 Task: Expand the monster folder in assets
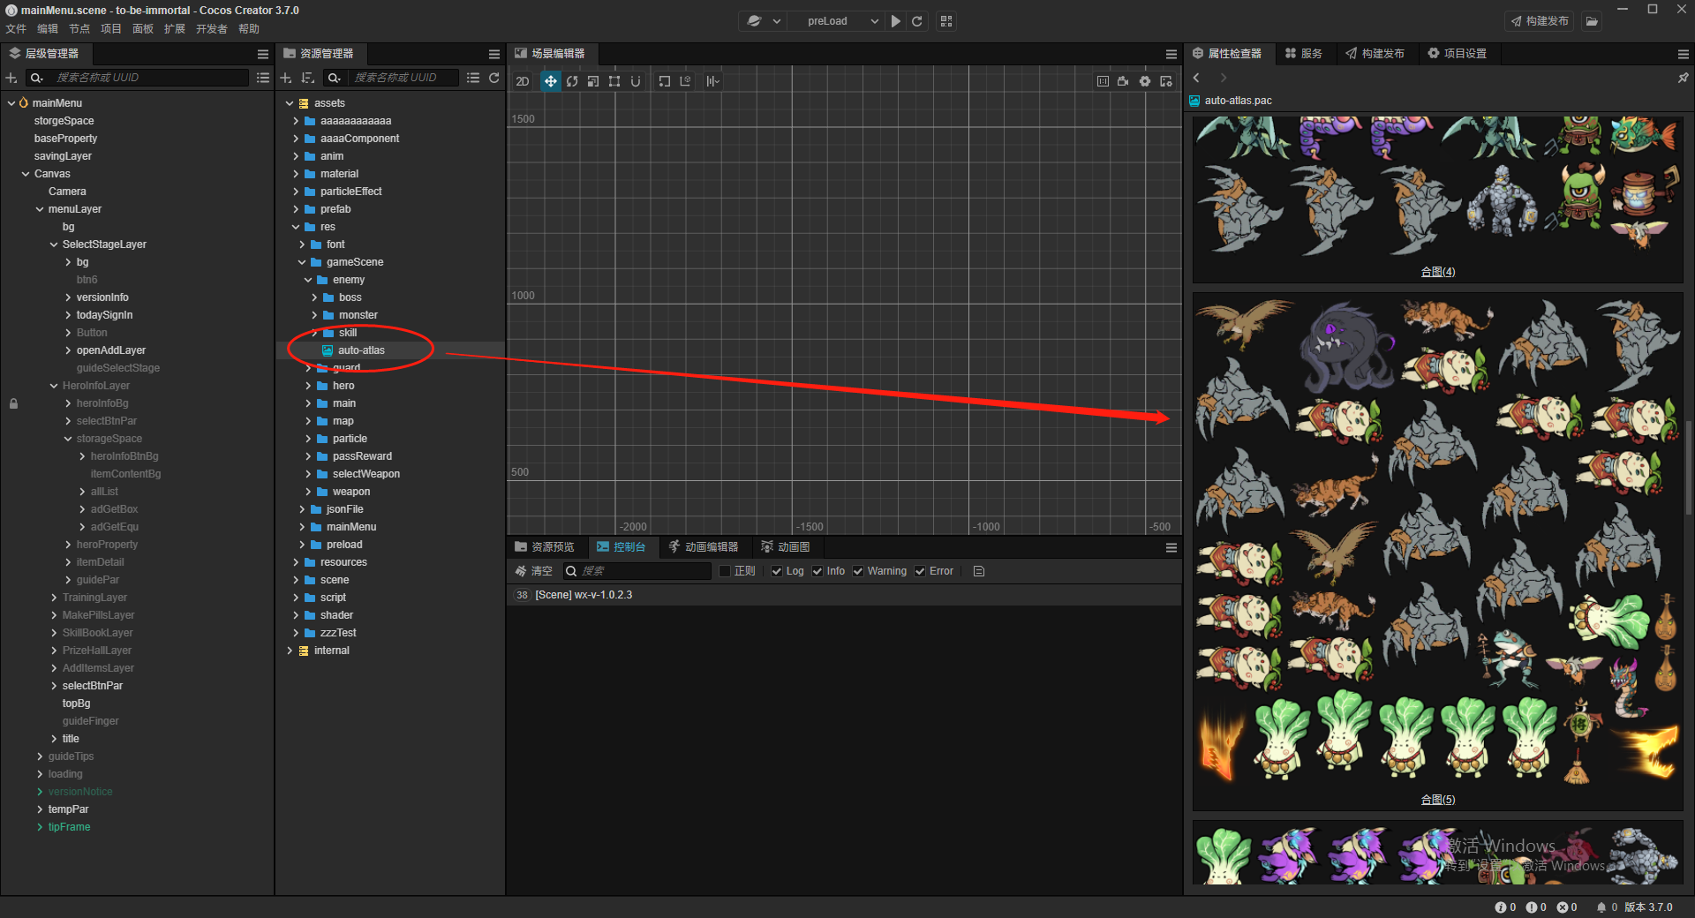(314, 315)
